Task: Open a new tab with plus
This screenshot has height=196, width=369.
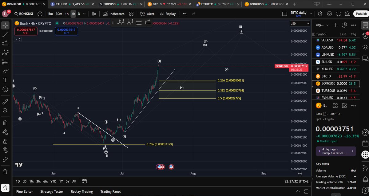Action: 294,4
